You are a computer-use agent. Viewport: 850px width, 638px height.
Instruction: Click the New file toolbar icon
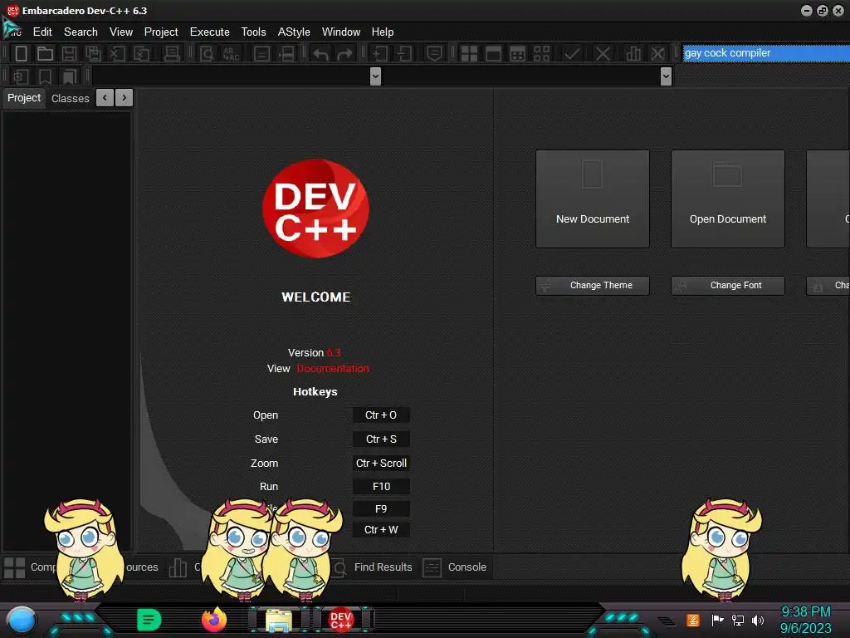21,54
